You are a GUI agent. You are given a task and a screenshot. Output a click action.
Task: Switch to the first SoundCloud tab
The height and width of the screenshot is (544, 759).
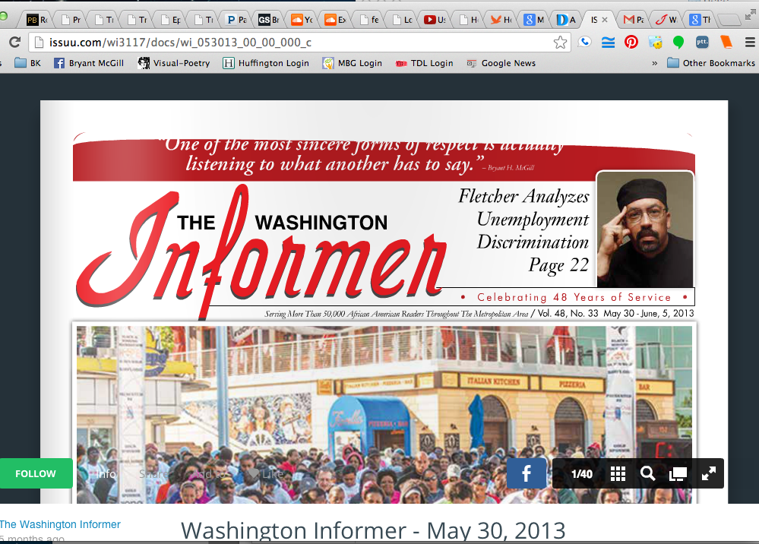click(x=302, y=20)
